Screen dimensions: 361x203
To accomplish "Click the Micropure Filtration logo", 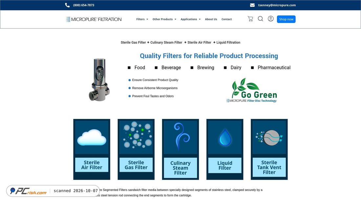I will (94, 19).
